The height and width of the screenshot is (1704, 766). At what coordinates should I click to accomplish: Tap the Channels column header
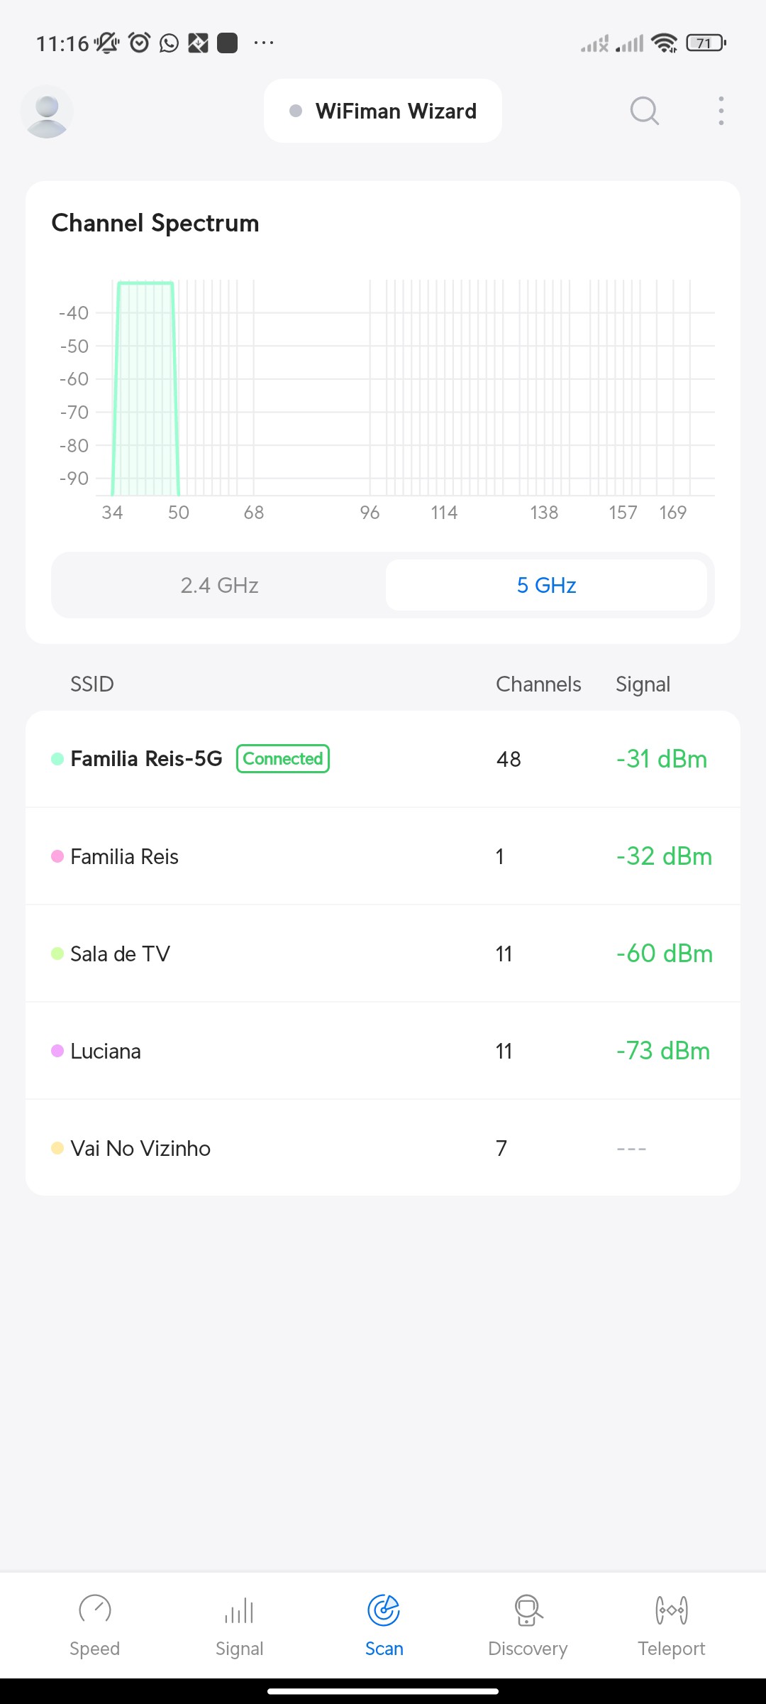coord(538,684)
